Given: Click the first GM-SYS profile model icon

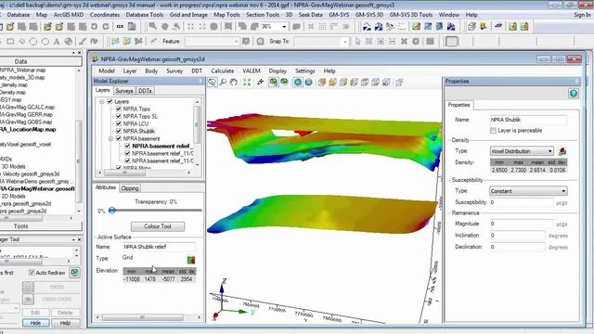Looking at the screenshot, I should click(x=367, y=27).
